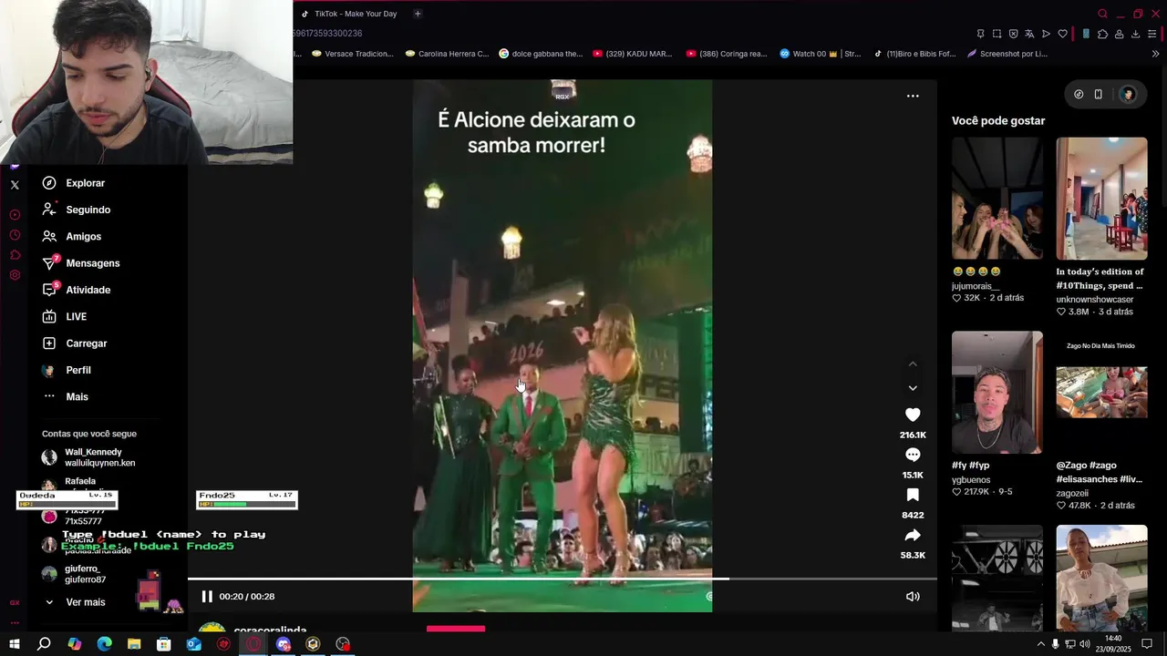
Task: Seek on the video progress bar
Action: 563,579
